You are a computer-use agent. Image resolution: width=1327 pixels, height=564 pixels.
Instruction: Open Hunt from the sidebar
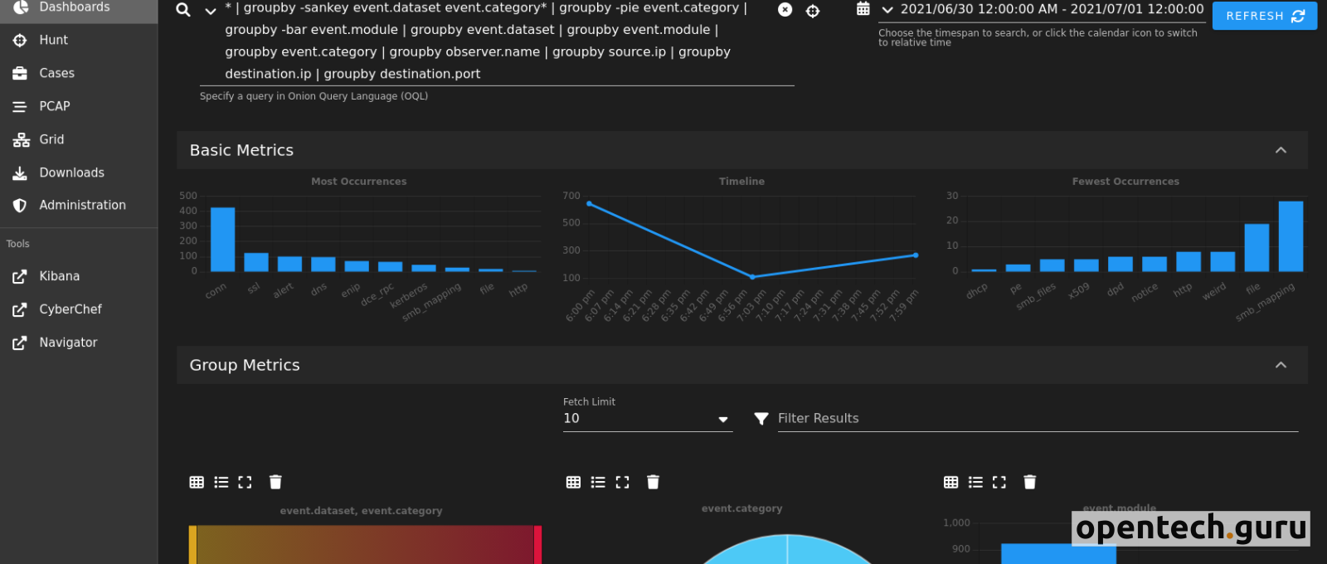point(53,40)
